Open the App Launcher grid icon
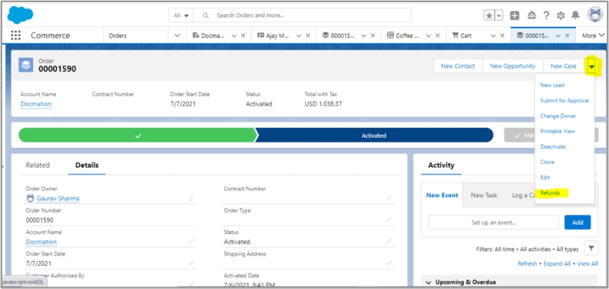The width and height of the screenshot is (609, 289). coord(16,36)
